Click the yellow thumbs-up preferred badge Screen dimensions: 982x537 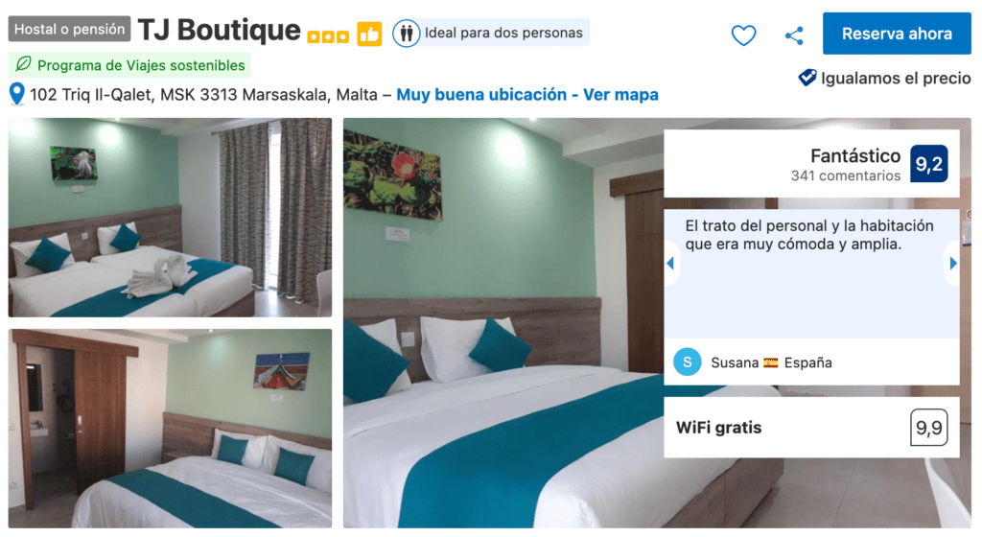point(369,34)
